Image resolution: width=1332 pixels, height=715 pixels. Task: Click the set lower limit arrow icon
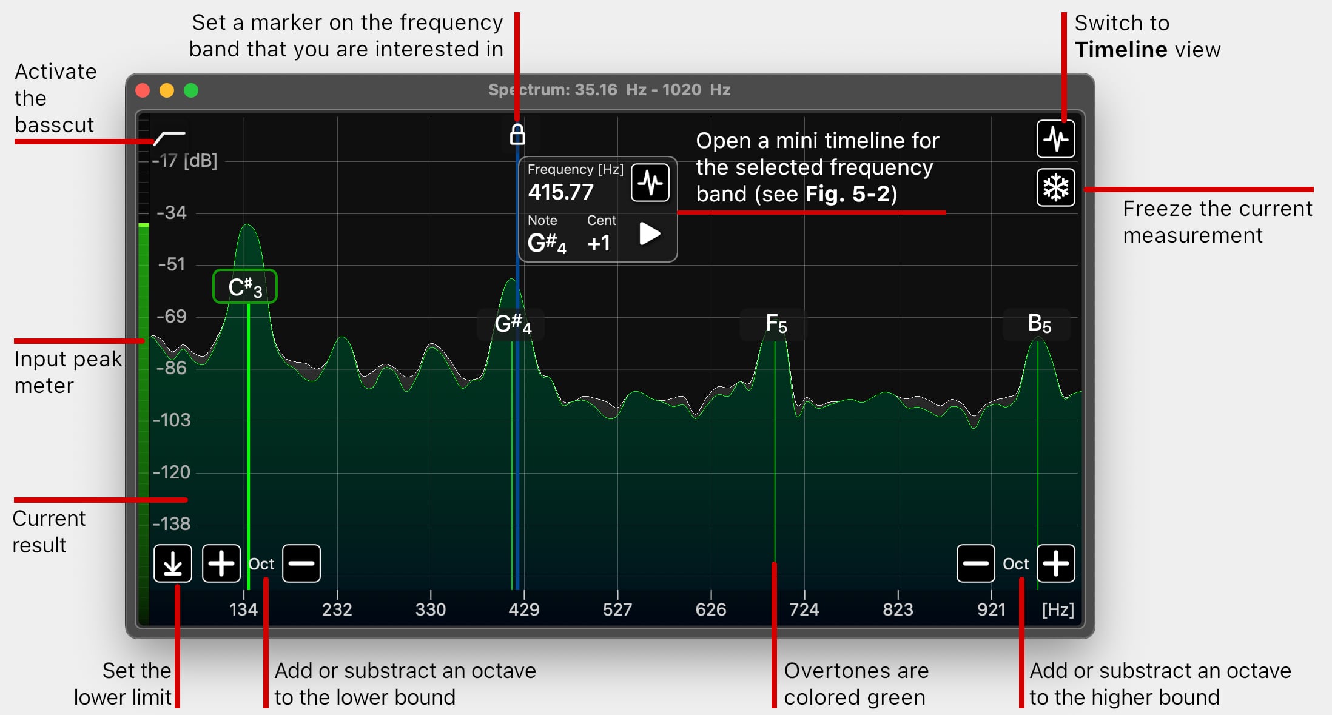173,563
